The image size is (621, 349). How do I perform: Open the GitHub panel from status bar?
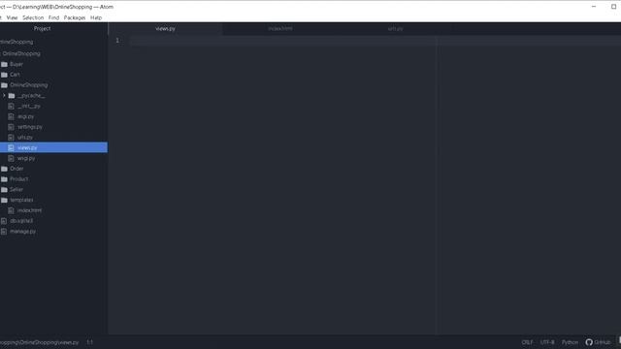tap(599, 342)
